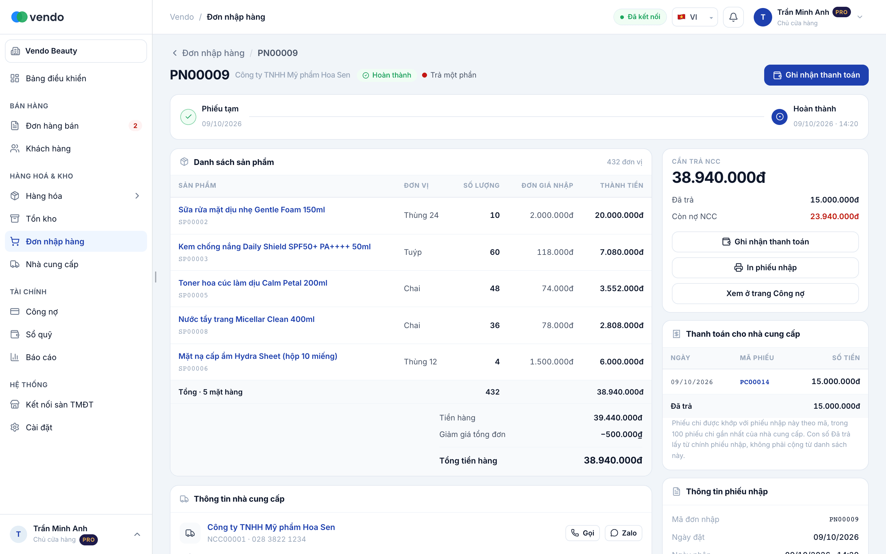Expand the bottom Trần Minh Anh user menu
886x554 pixels.
pyautogui.click(x=137, y=534)
